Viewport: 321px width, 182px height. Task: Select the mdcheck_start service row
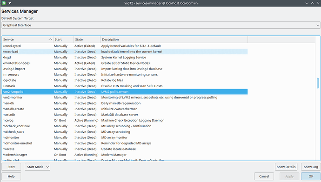[125, 132]
